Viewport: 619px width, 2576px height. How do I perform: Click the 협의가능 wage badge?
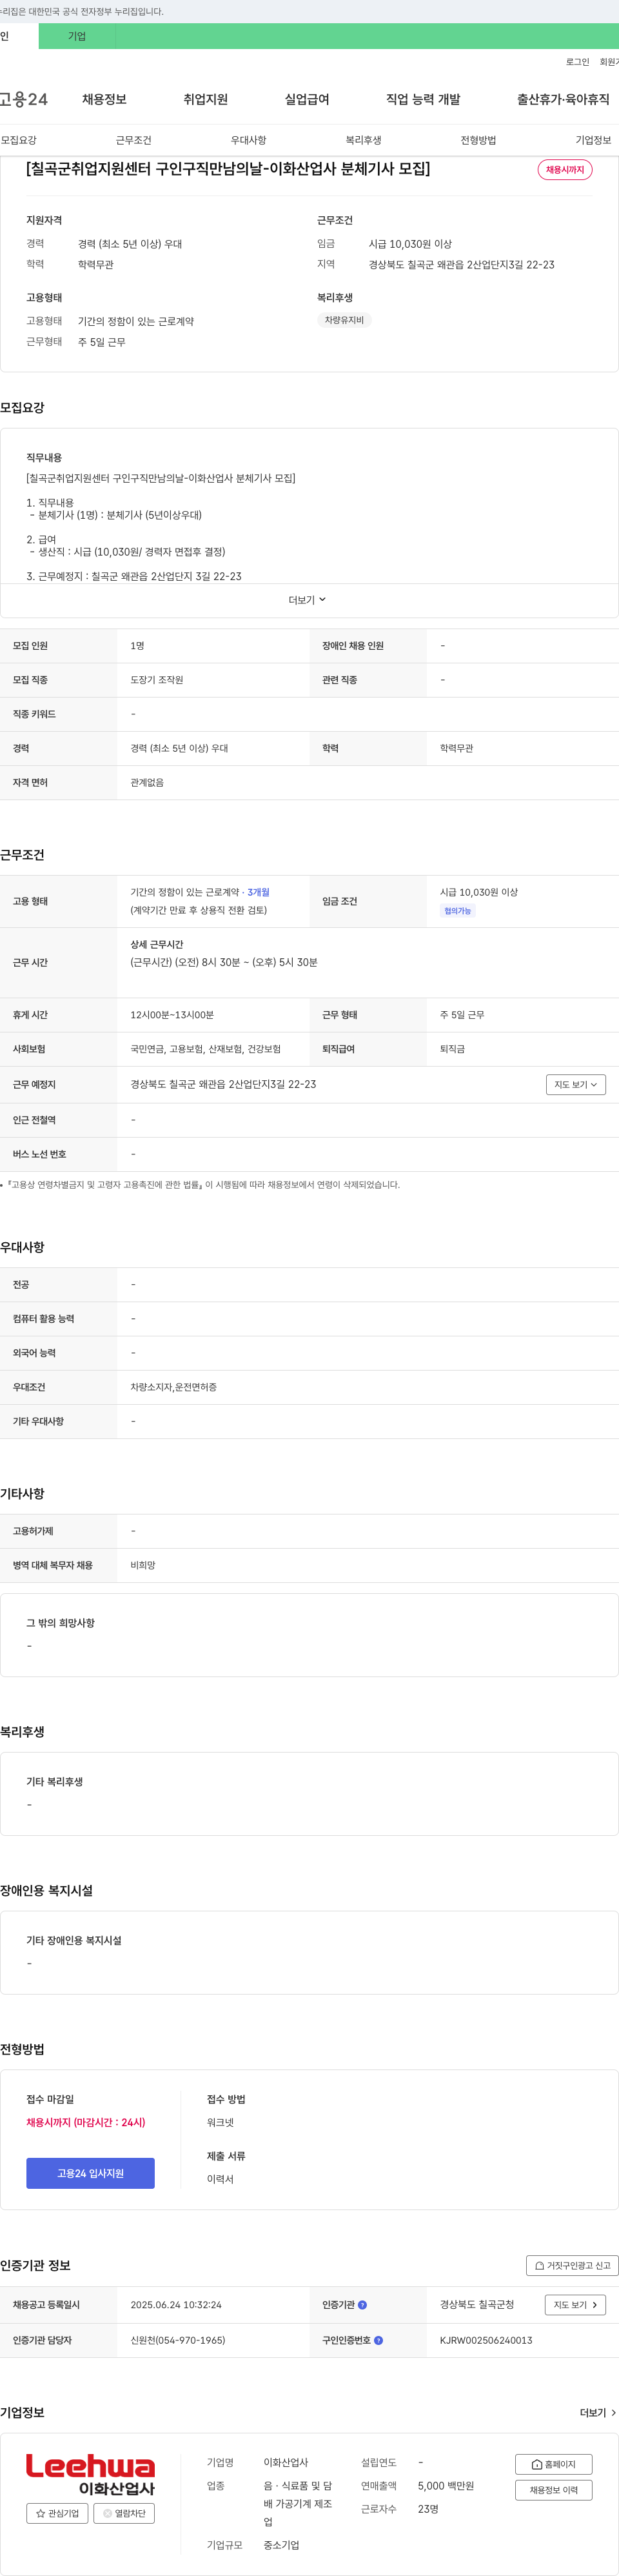coord(458,911)
